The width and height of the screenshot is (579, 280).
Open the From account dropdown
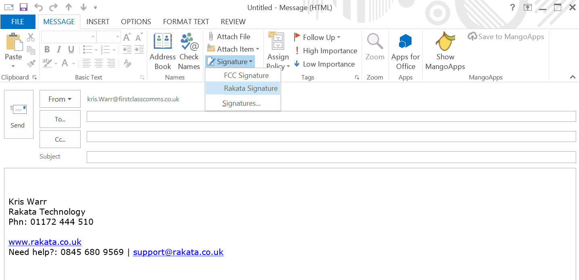pyautogui.click(x=60, y=99)
